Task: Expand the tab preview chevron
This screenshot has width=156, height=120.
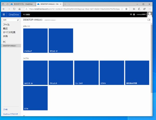Action: tap(69, 4)
